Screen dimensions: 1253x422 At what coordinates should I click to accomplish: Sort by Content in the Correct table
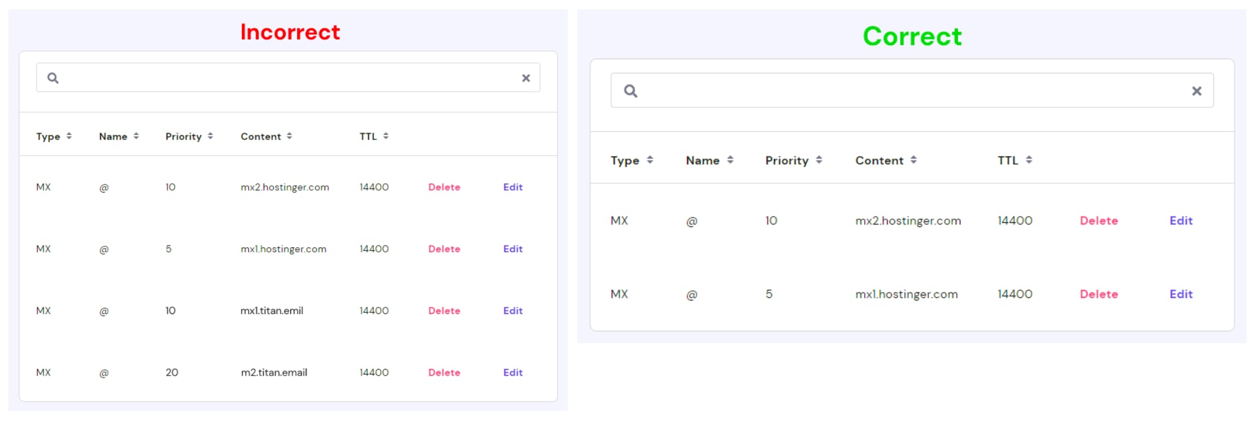click(x=886, y=160)
